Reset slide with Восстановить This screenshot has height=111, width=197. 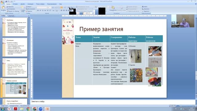coord(30,9)
